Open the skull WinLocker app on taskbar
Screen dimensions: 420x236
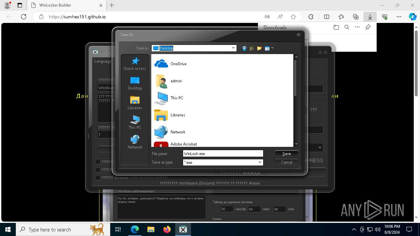pyautogui.click(x=183, y=229)
